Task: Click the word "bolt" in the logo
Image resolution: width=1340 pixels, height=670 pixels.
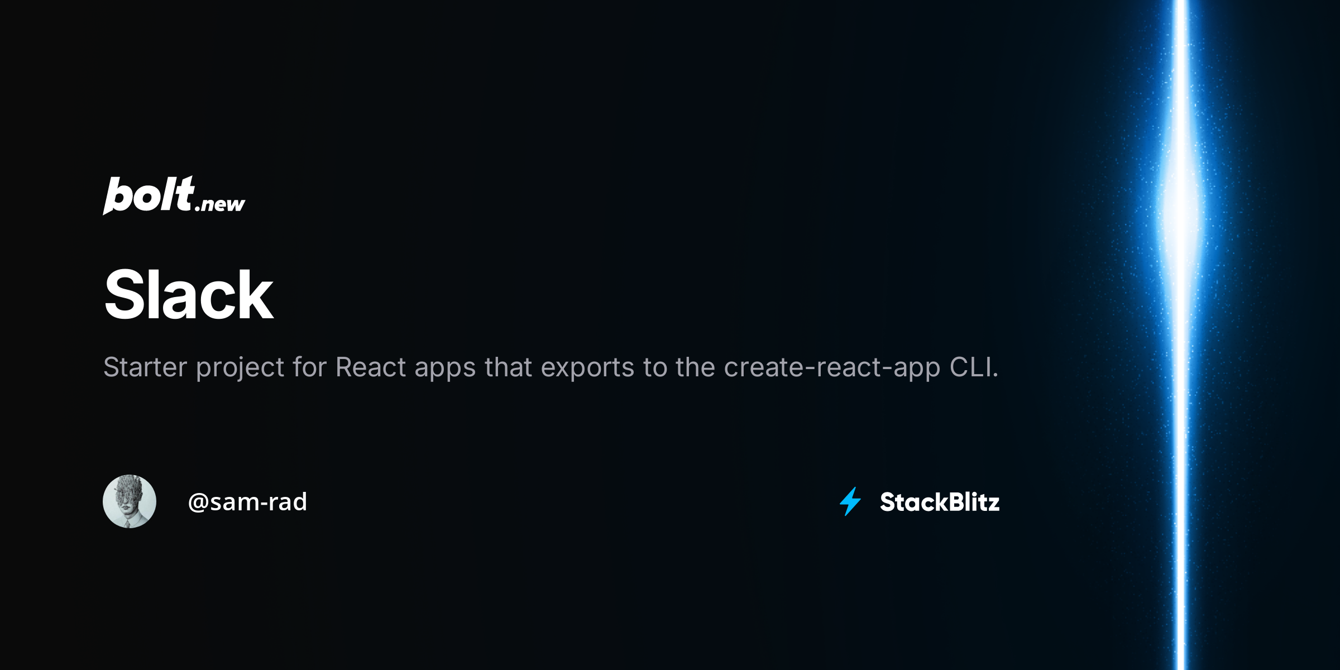Action: click(149, 195)
